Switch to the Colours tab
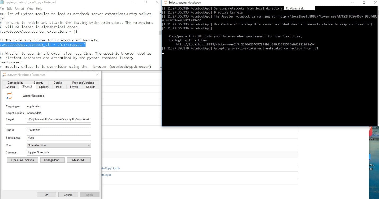Screen dimensions: 379x199 click(x=91, y=87)
